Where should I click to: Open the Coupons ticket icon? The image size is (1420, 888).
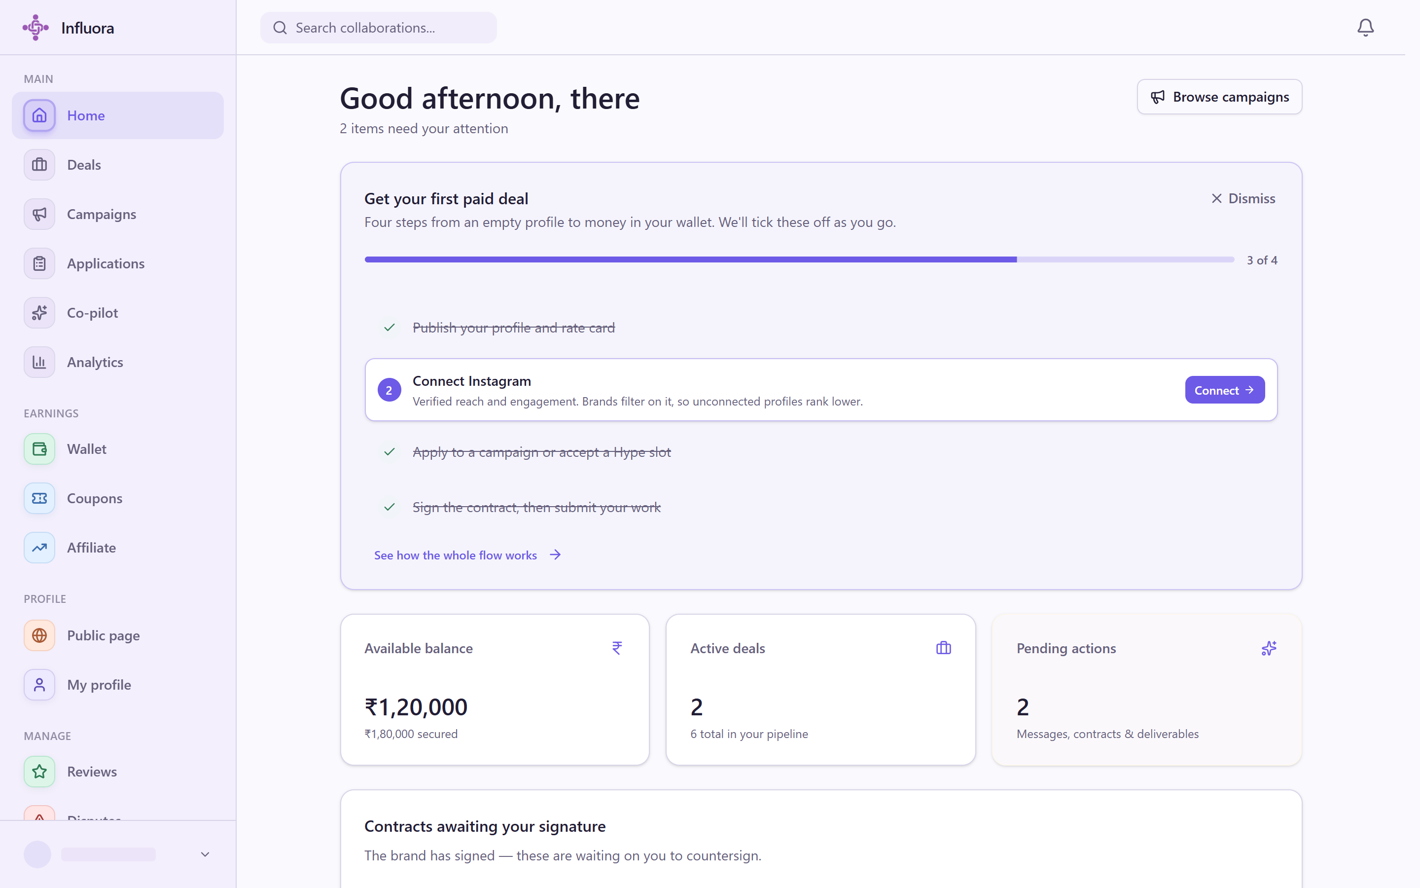tap(39, 498)
